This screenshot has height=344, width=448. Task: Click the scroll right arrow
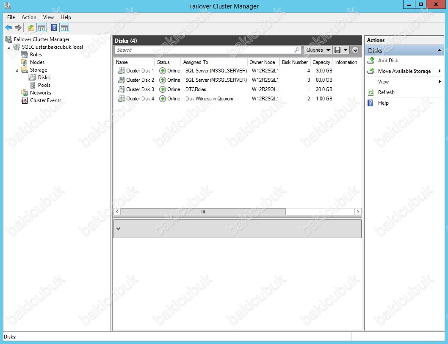(x=358, y=212)
